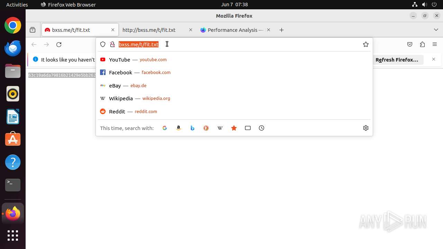Select the Facebook suggestion

pos(234,73)
